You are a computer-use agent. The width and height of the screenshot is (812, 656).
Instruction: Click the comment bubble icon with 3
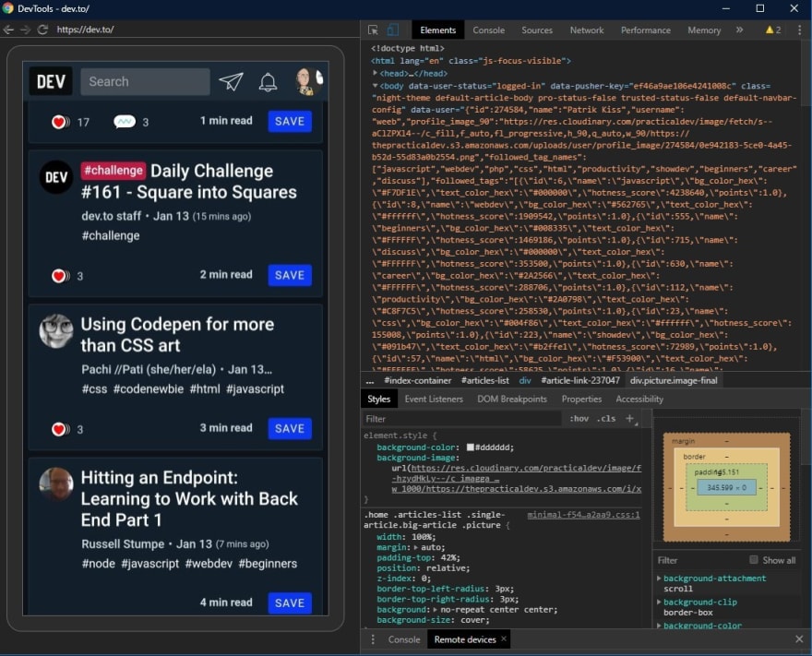(x=125, y=122)
